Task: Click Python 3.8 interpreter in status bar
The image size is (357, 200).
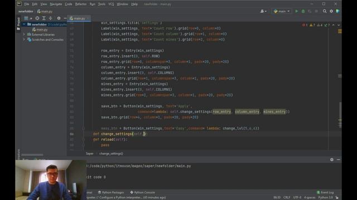Action: pos(325,198)
